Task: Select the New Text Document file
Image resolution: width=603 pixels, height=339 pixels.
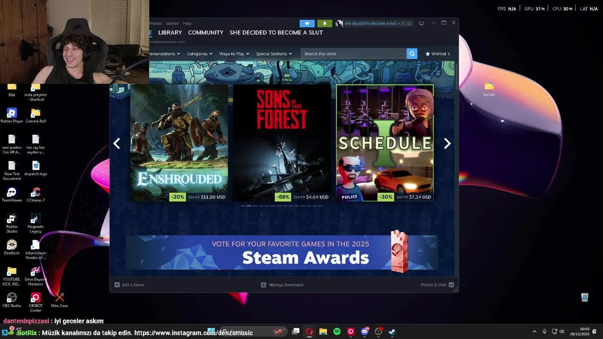Action: (x=12, y=171)
